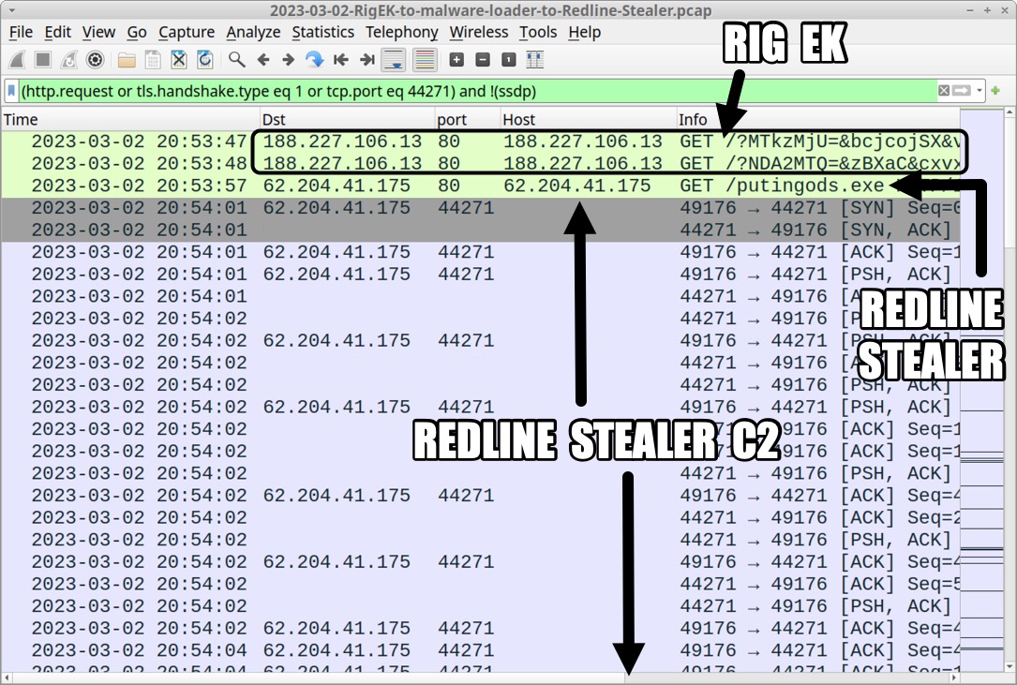Viewport: 1017px width, 685px height.
Task: Click port 44271 in the [SYN] row
Action: (466, 208)
